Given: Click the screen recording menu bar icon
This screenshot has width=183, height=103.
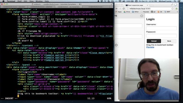Looking at the screenshot, I should point(112,1).
